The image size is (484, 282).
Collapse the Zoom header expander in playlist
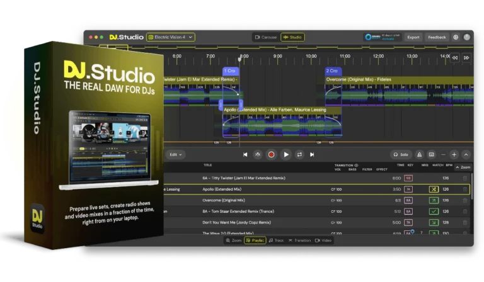point(463,167)
